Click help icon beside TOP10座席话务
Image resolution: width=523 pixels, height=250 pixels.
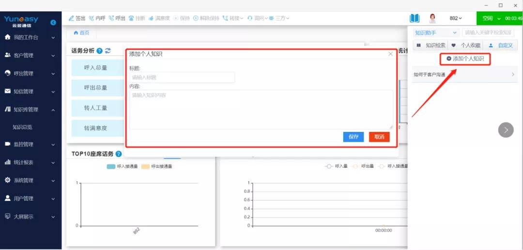click(119, 154)
